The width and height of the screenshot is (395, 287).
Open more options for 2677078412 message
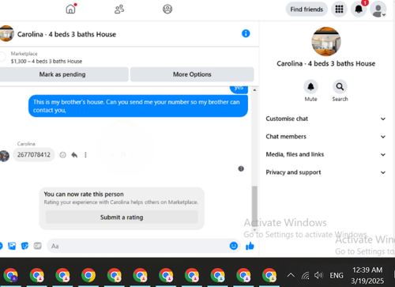pyautogui.click(x=85, y=155)
